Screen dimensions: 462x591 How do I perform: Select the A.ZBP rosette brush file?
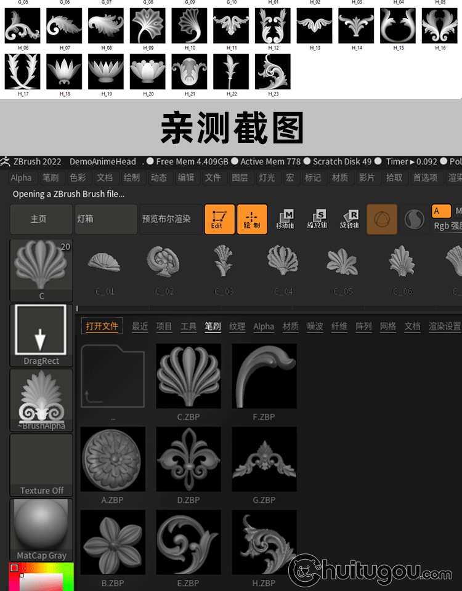click(113, 459)
